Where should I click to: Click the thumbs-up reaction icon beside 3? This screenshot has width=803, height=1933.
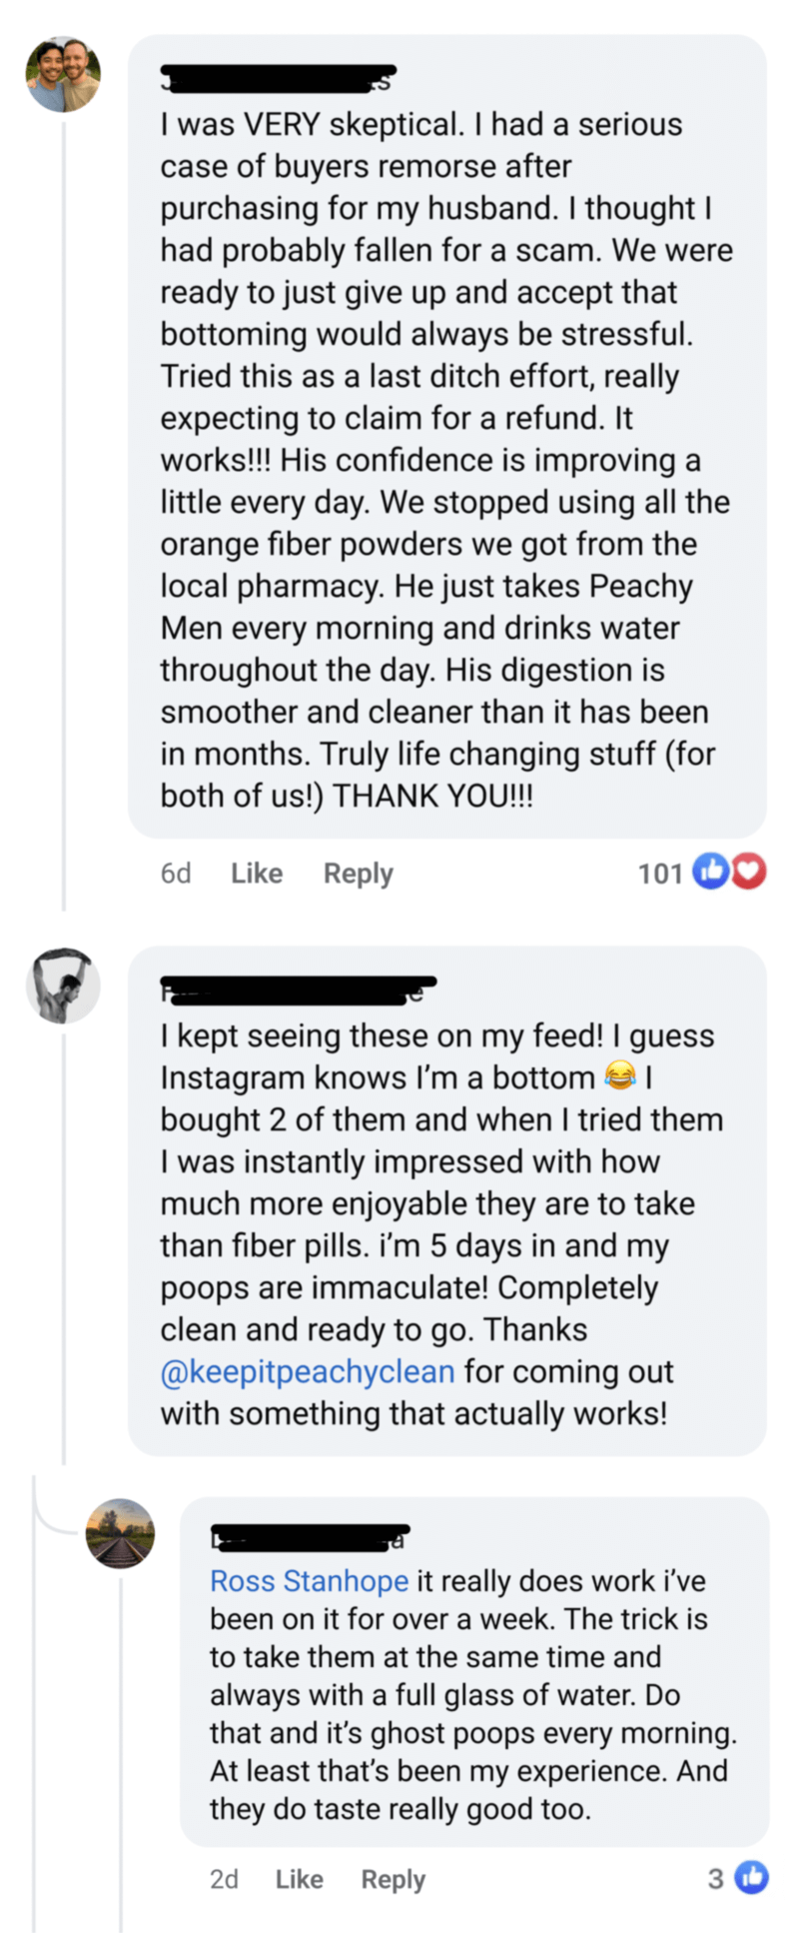pyautogui.click(x=752, y=1878)
